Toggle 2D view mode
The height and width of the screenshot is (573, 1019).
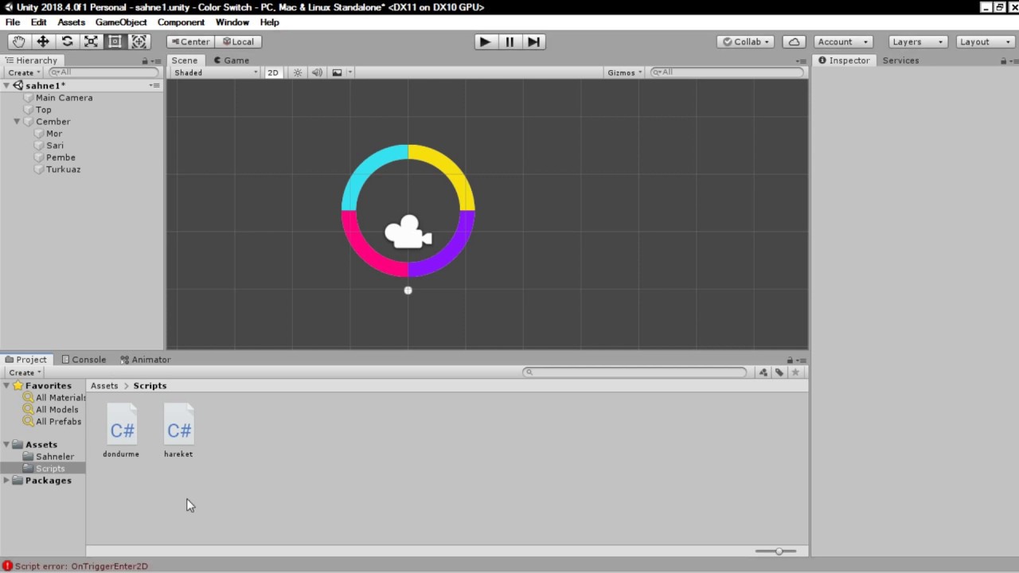coord(273,72)
